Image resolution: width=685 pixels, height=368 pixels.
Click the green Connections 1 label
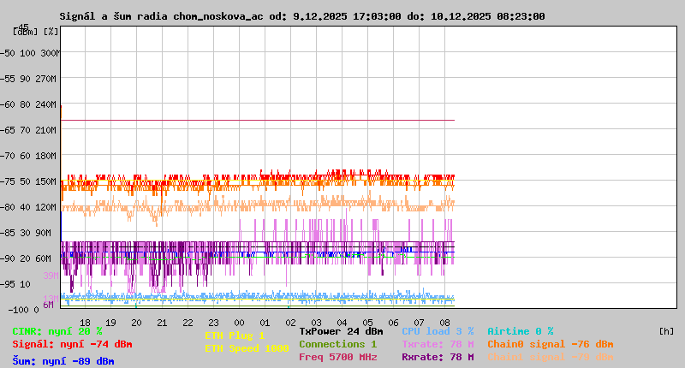pos(337,344)
